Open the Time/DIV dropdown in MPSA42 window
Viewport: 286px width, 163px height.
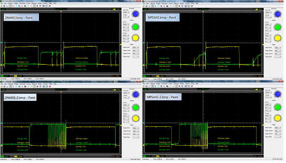[x=268, y=12]
